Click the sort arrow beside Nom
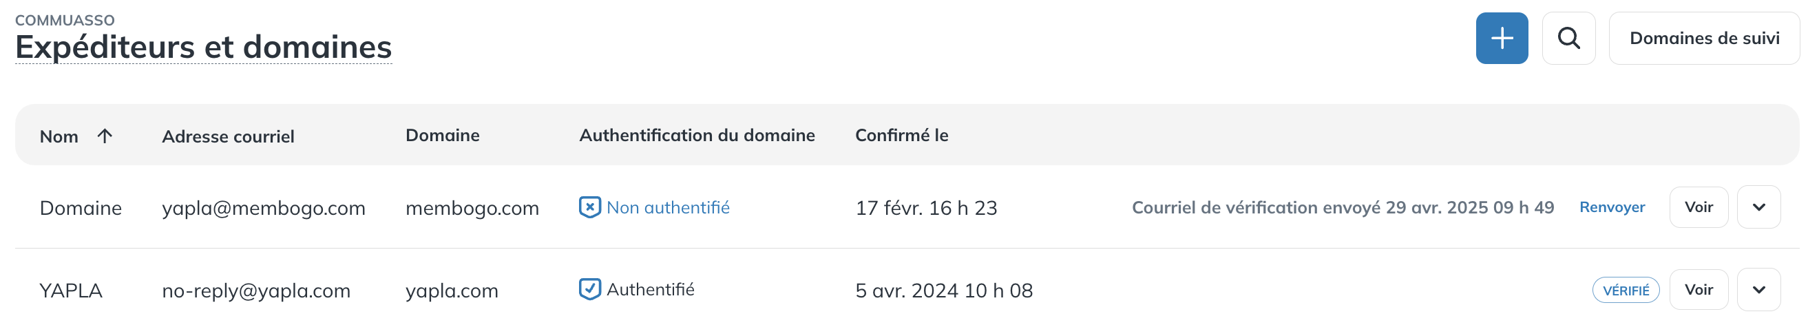 (x=105, y=136)
